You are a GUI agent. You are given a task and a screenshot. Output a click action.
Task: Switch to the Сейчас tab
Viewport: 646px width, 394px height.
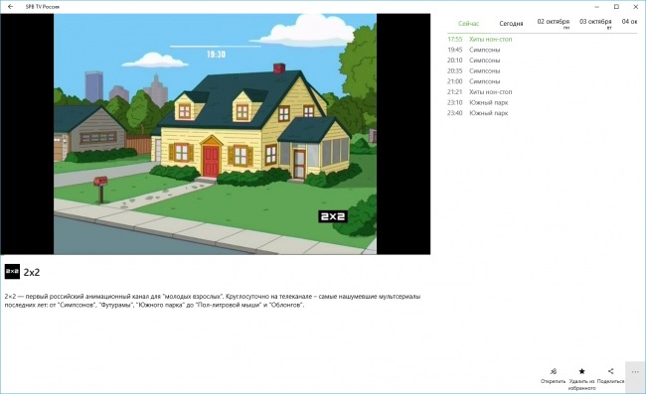[468, 24]
